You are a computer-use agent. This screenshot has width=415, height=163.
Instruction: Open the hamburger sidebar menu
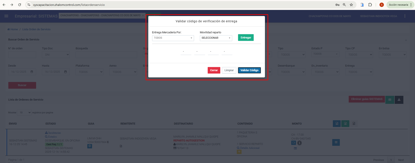[6, 16]
